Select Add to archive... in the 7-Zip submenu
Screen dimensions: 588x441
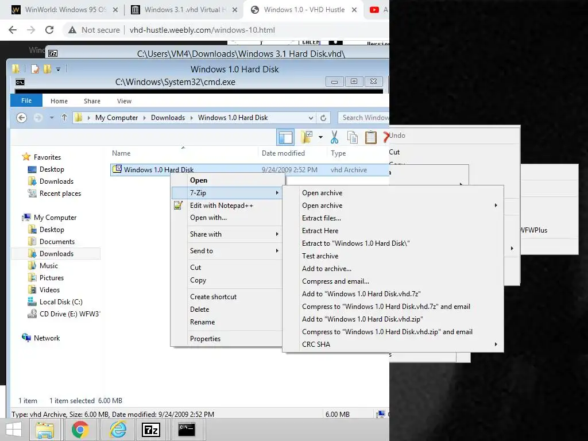pyautogui.click(x=327, y=269)
